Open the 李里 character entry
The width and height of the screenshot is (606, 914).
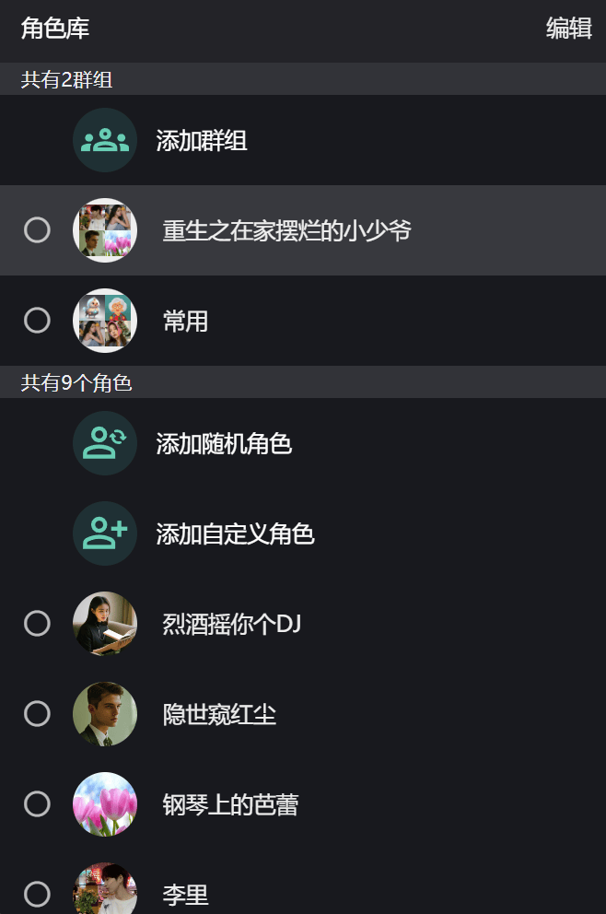point(186,895)
